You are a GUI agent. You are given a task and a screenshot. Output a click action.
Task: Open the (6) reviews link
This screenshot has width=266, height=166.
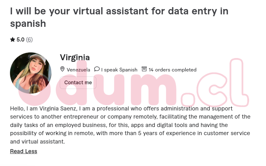(29, 40)
